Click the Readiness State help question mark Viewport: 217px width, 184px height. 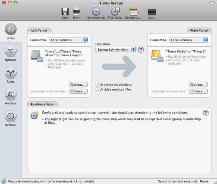(205, 113)
